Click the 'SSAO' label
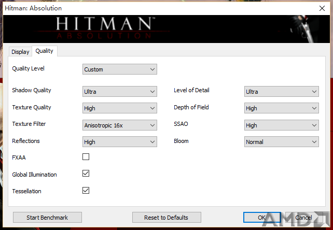The image size is (333, 230). pyautogui.click(x=181, y=124)
